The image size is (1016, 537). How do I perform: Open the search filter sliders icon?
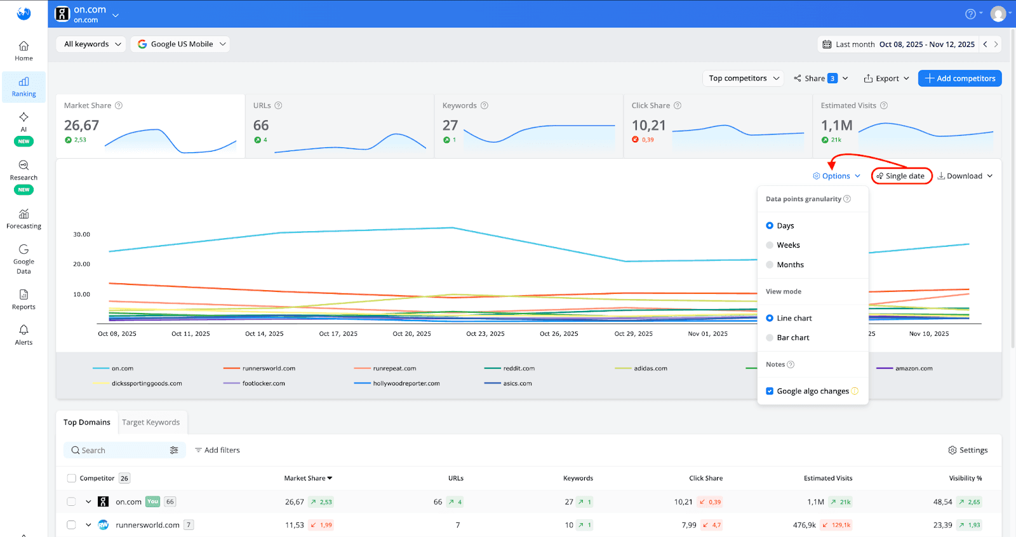pyautogui.click(x=174, y=450)
